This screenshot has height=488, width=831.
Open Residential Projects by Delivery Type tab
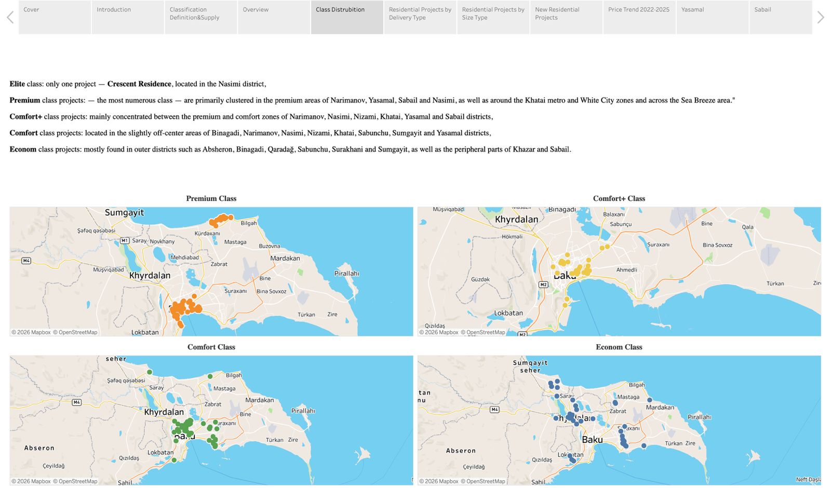(420, 17)
